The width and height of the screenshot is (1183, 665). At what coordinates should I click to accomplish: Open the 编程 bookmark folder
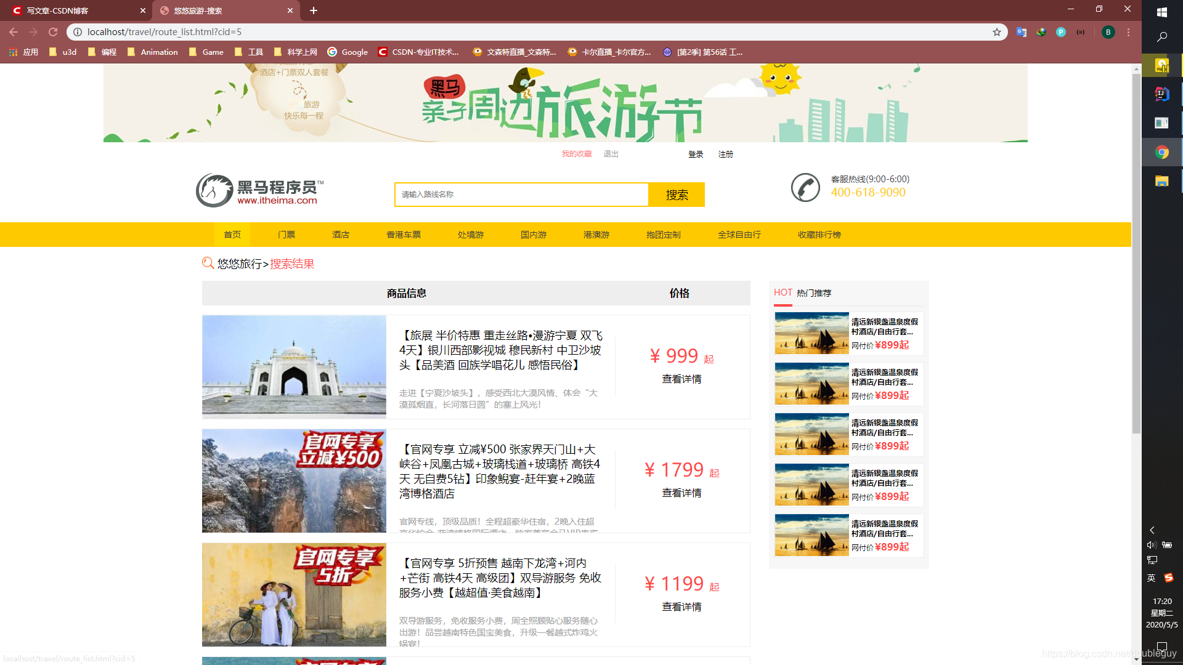[102, 52]
